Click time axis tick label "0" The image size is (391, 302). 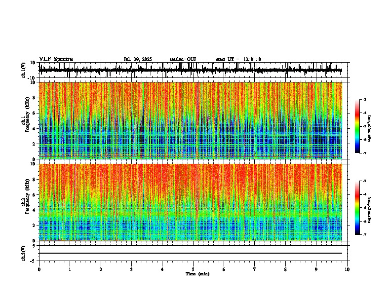pyautogui.click(x=39, y=269)
